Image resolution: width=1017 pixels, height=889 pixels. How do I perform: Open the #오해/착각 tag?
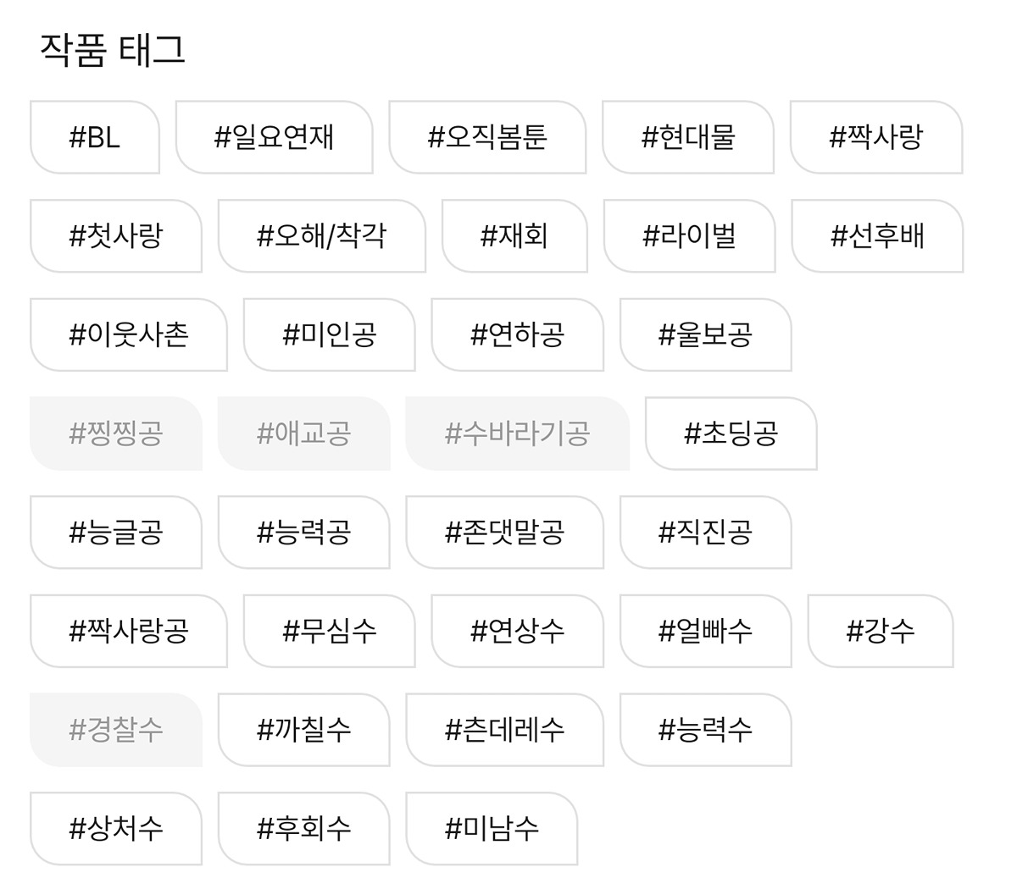pyautogui.click(x=321, y=236)
